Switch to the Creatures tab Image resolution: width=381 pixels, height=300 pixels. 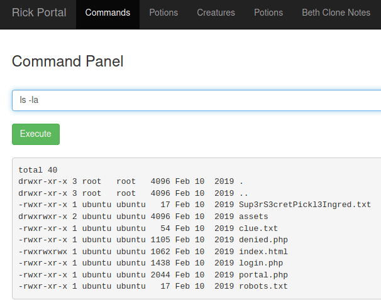216,13
